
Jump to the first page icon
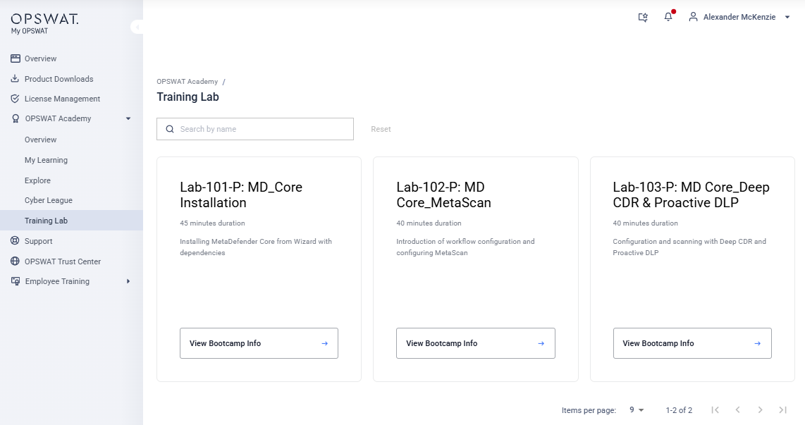715,409
